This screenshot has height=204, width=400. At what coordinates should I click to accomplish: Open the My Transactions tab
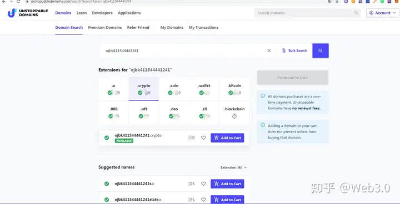(203, 28)
